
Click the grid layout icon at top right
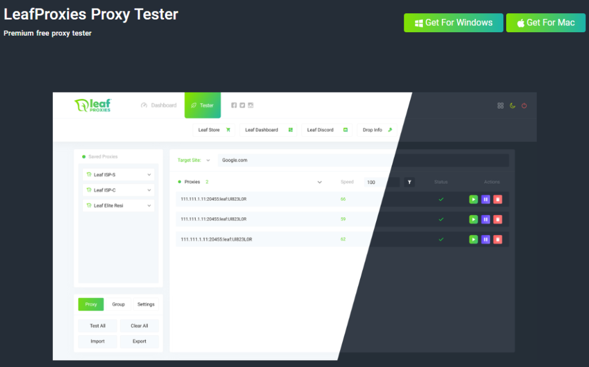click(500, 106)
